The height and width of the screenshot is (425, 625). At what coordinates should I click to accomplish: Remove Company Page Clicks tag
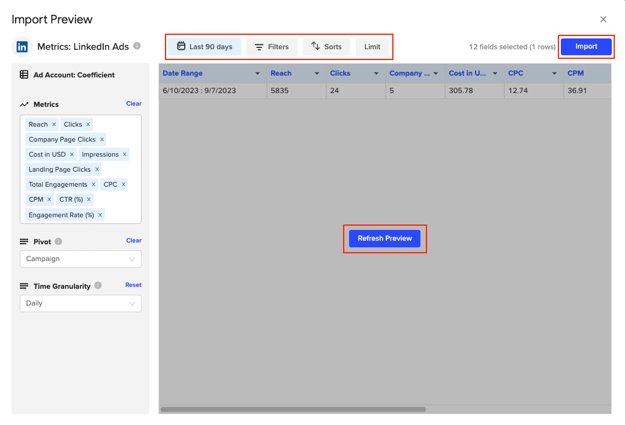[101, 139]
